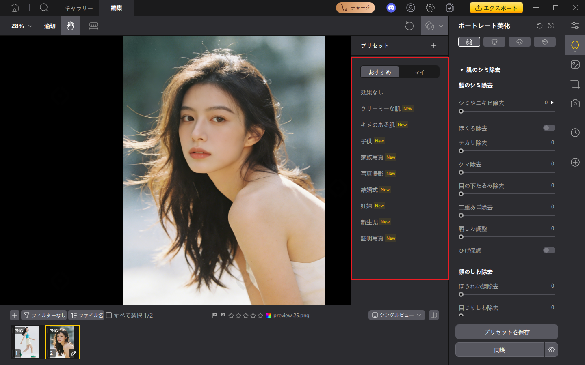
Task: Open the シングルビュー view dropdown
Action: point(396,315)
